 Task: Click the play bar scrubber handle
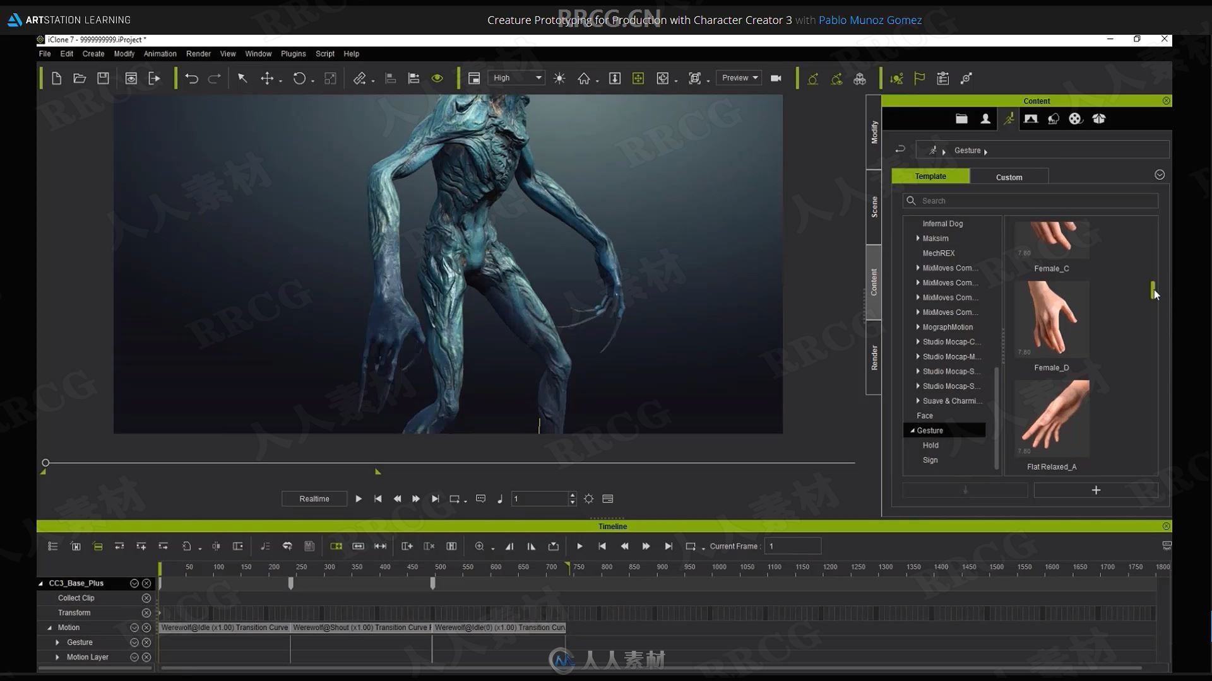pos(45,463)
